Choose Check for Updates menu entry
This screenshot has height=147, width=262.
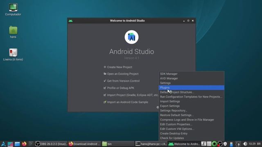click(191, 138)
